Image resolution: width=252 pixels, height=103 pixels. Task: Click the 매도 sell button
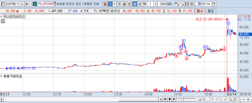[211, 11]
